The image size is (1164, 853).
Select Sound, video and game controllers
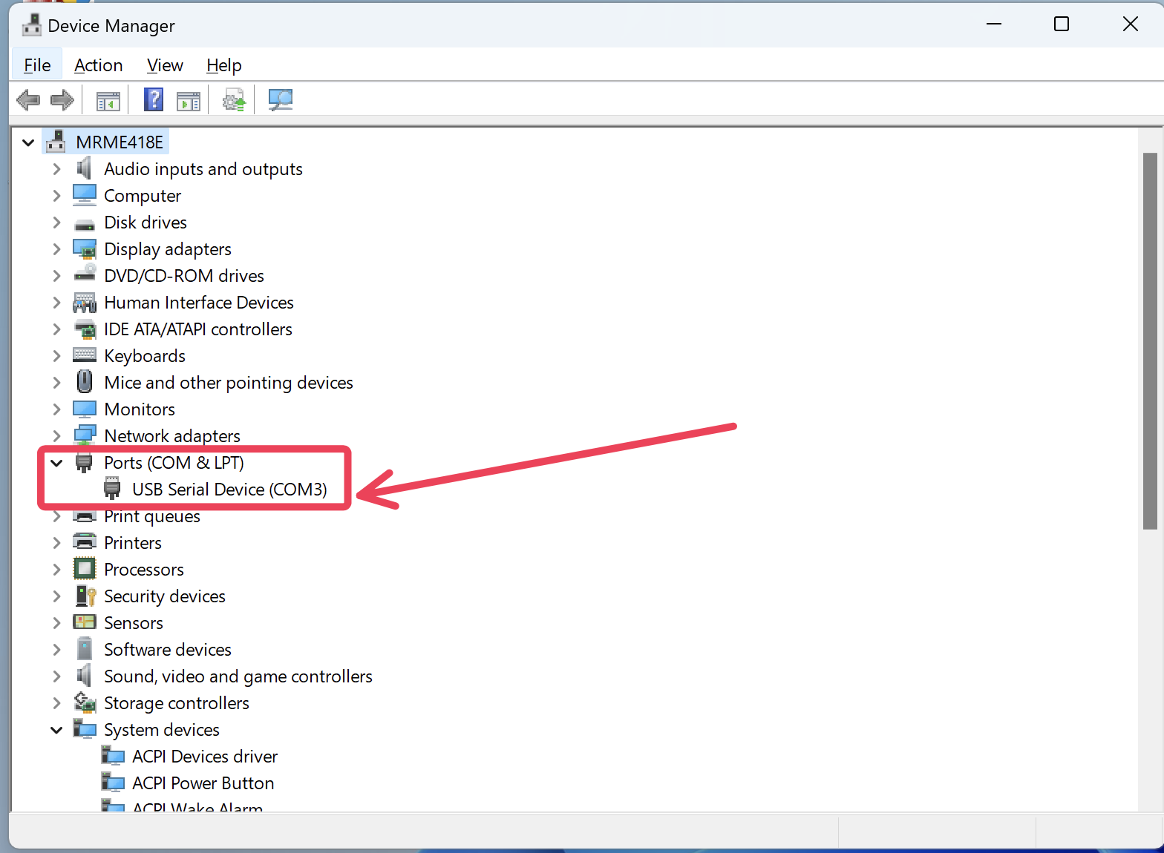(x=238, y=676)
